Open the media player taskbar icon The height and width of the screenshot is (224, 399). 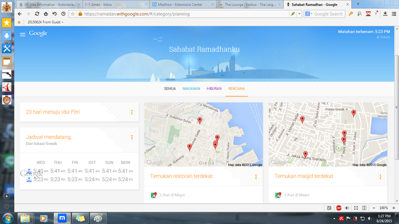click(44, 218)
